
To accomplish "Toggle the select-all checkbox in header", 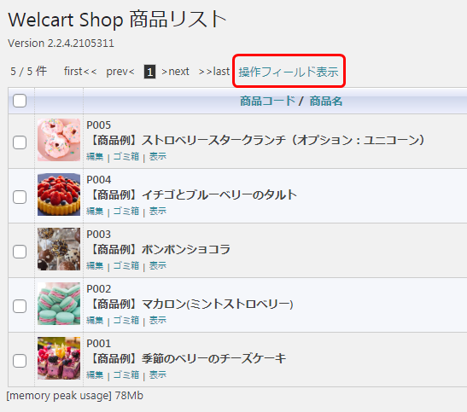I will 20,101.
